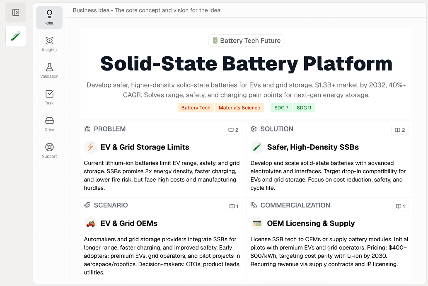This screenshot has height=286, width=428.
Task: Open the green test tube project icon
Action: (16, 36)
